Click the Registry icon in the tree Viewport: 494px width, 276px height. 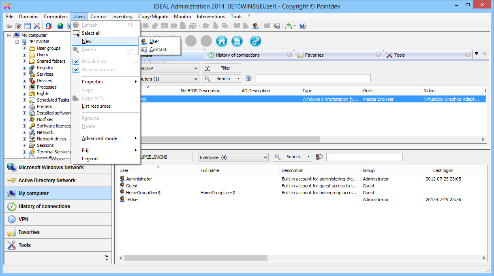click(x=32, y=68)
